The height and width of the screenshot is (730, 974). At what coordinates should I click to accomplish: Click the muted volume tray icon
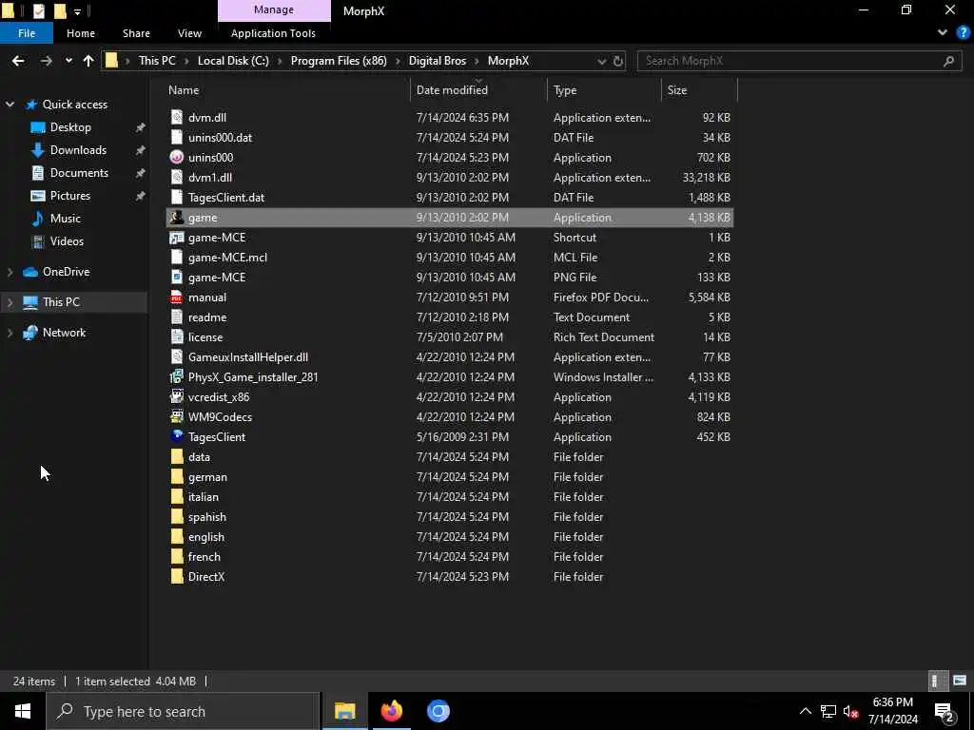(x=849, y=711)
